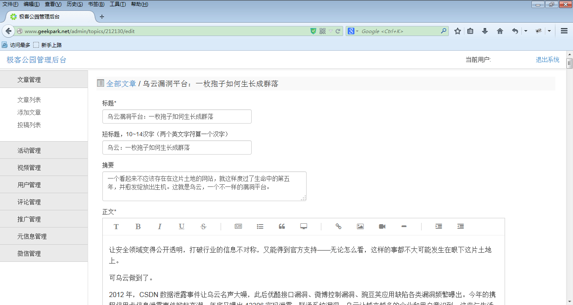Click the search magnifier in Google box

click(443, 31)
